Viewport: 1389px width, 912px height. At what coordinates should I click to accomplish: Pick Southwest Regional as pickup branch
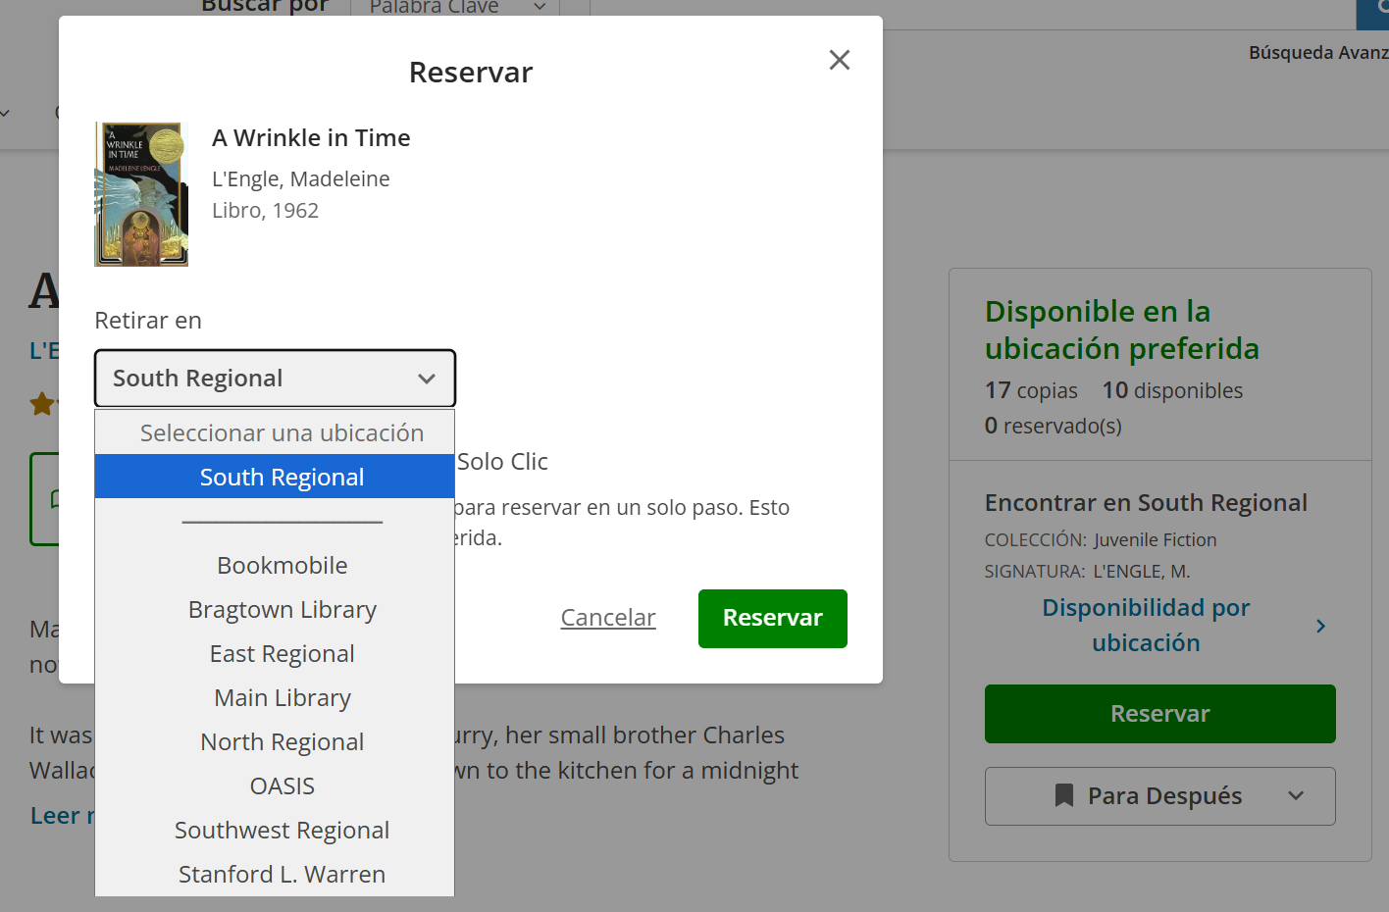pyautogui.click(x=282, y=831)
